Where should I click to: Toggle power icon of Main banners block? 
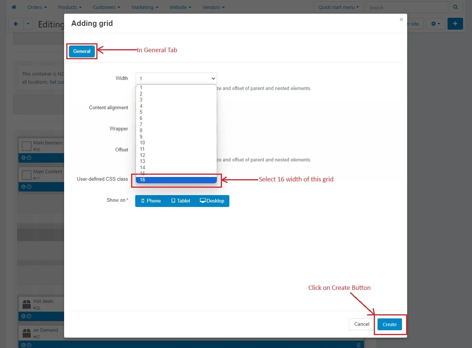pyautogui.click(x=29, y=158)
